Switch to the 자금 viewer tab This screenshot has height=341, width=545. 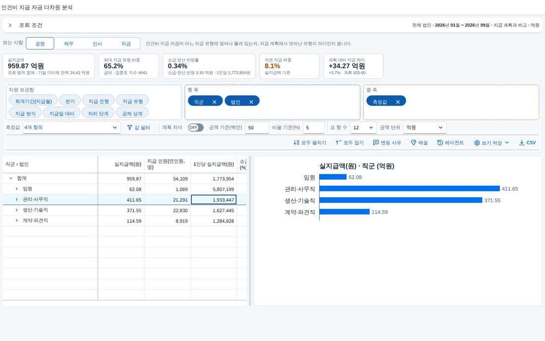pyautogui.click(x=126, y=44)
